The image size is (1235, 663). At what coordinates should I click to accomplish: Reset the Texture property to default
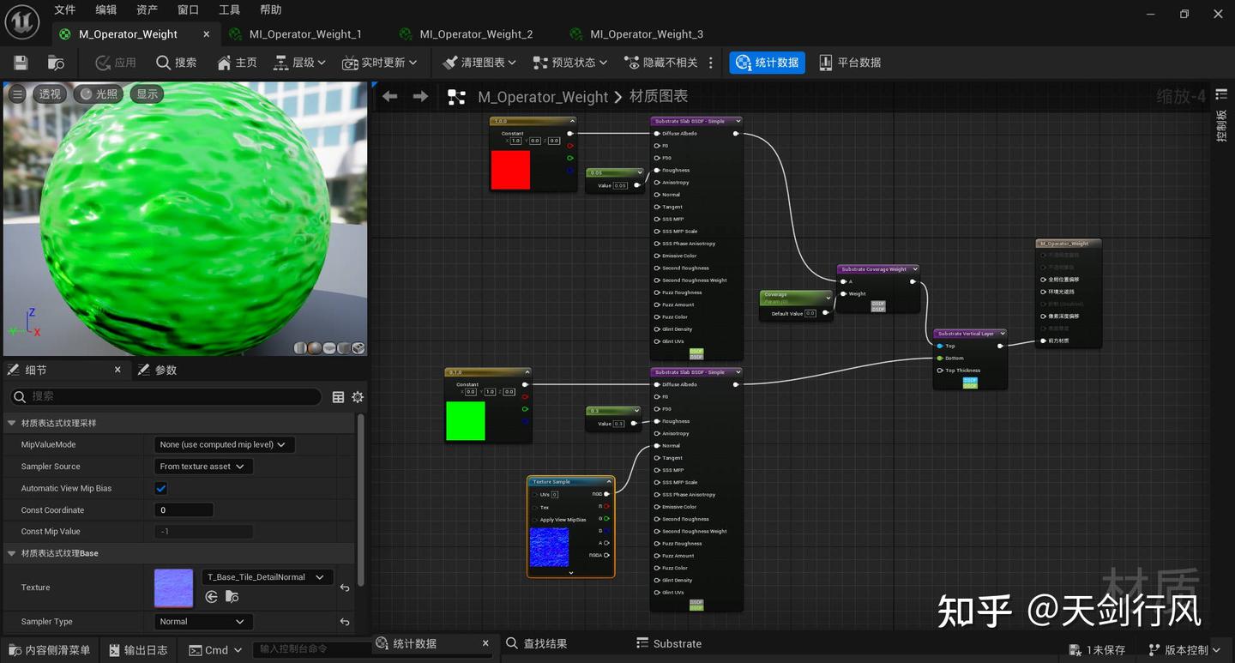point(344,588)
